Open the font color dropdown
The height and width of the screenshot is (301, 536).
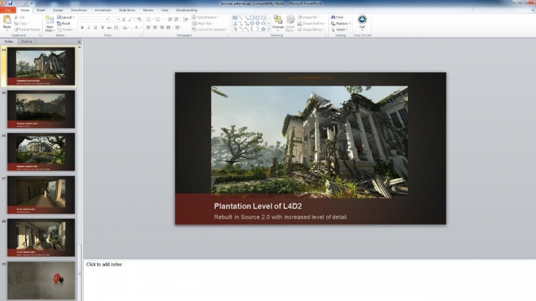pos(140,27)
